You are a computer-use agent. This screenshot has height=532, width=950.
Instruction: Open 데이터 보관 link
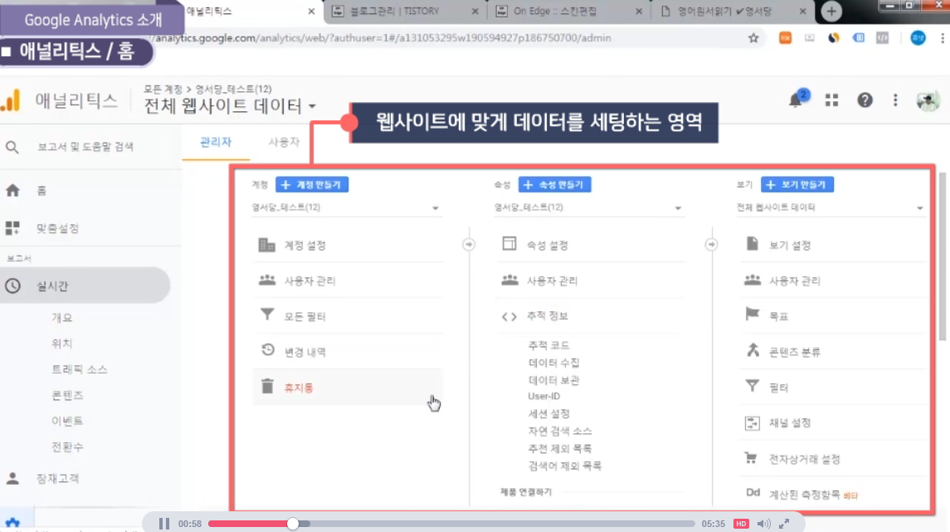click(553, 380)
